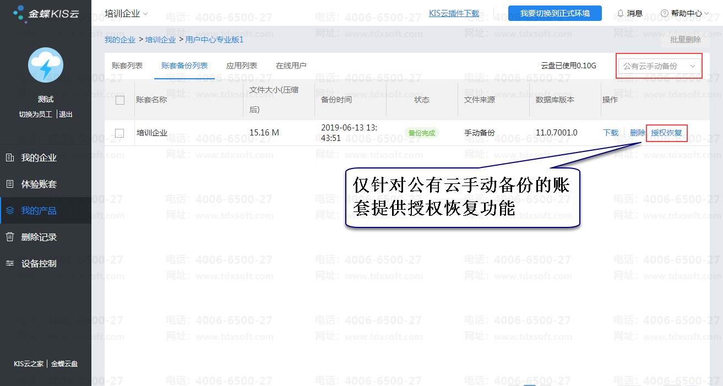The image size is (723, 386).
Task: Open the 公有云手动备份 dropdown
Action: [x=659, y=66]
